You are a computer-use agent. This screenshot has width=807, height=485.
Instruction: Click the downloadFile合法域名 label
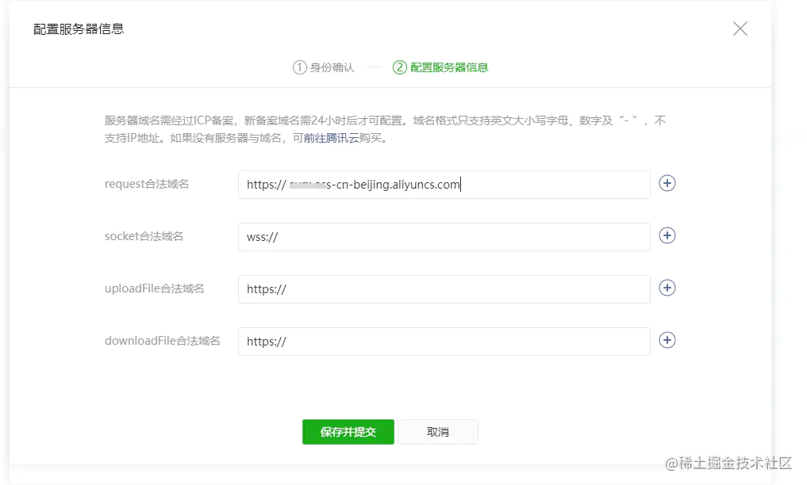(x=162, y=341)
